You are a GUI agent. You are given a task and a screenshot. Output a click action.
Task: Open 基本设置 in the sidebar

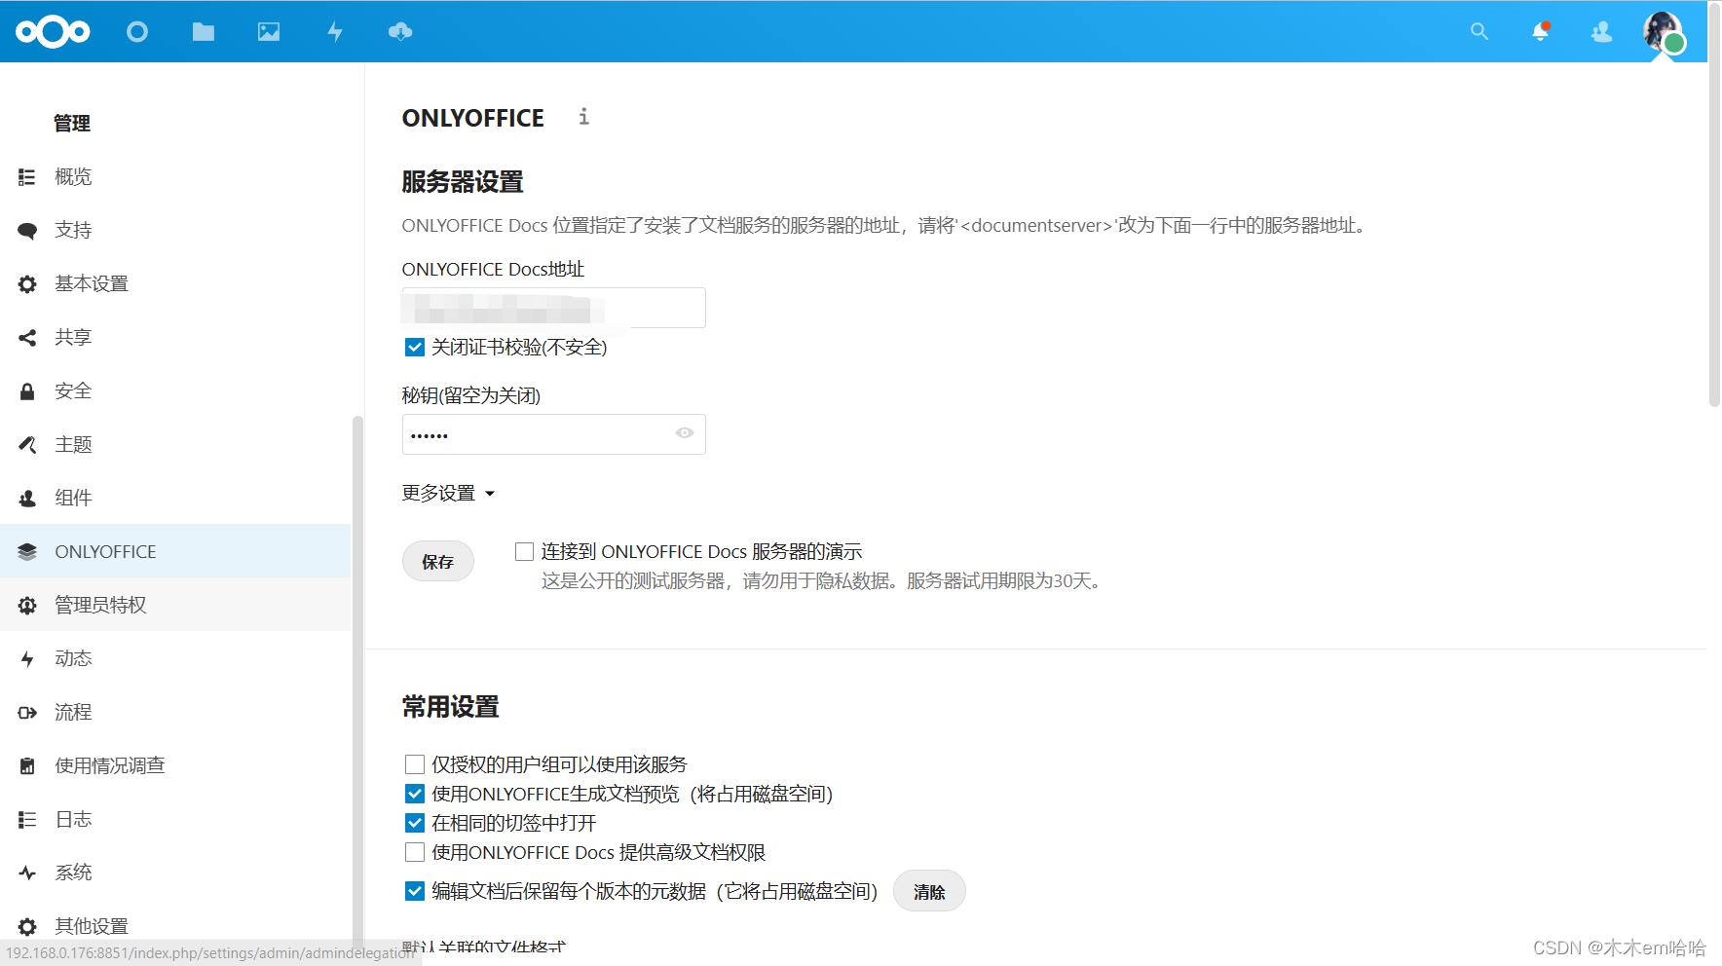(x=92, y=283)
